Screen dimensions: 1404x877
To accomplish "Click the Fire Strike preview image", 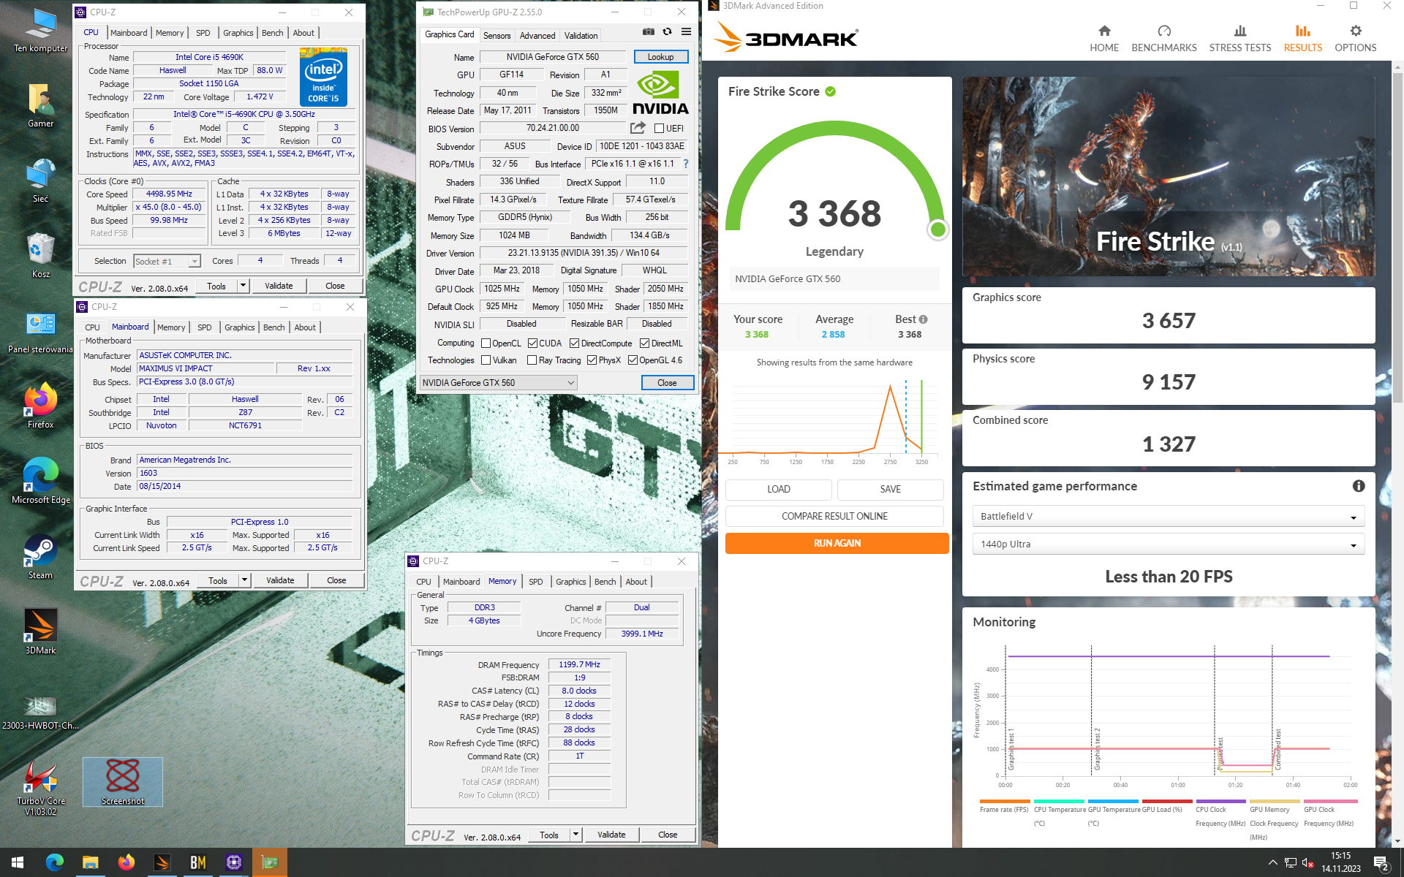I will 1168,176.
